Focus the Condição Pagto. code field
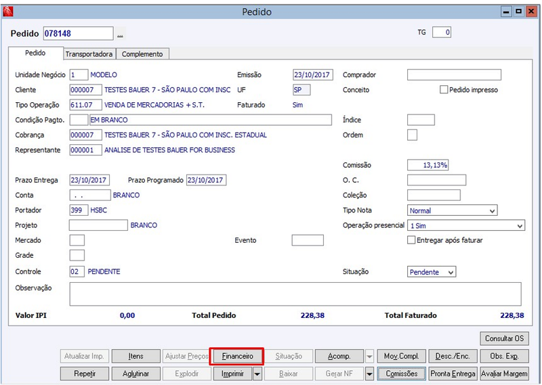Image resolution: width=542 pixels, height=385 pixels. click(79, 120)
